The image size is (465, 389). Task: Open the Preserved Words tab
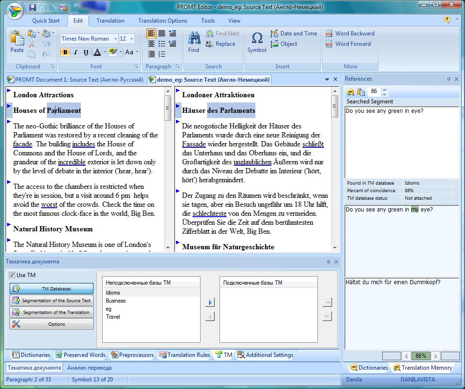(81, 355)
